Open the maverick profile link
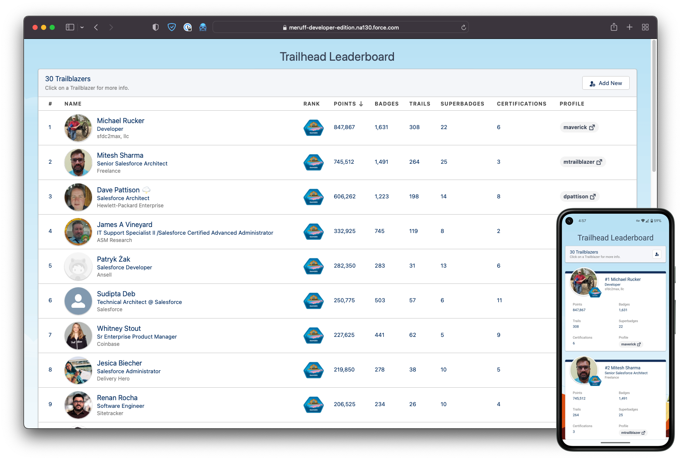The image size is (681, 460). (579, 127)
